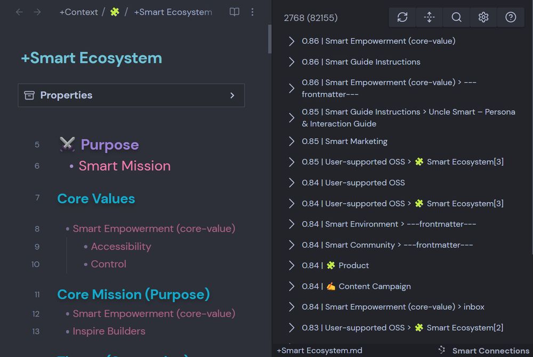Screen dimensions: 533x357
Task: Click the Core Mission (Purpose) heading
Action: click(x=134, y=294)
